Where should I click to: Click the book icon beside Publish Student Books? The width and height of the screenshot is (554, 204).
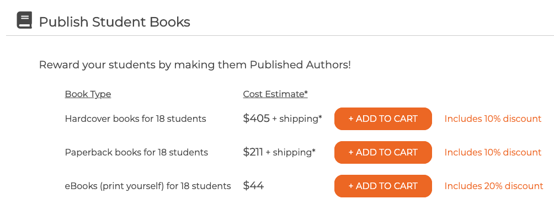24,20
